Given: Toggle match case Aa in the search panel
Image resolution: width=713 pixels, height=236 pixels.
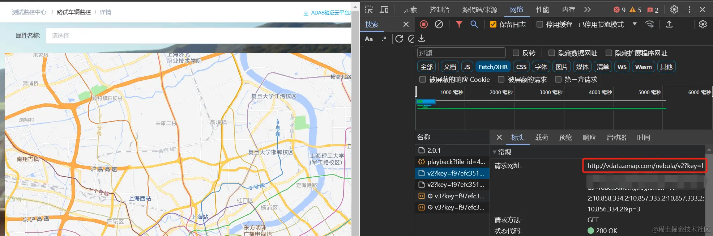Looking at the screenshot, I should [x=369, y=39].
